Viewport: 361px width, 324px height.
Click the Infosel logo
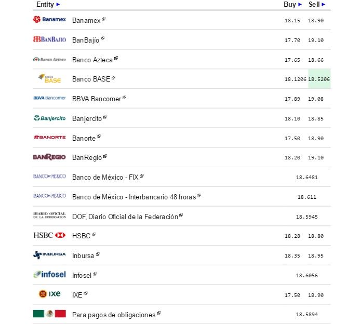[49, 274]
